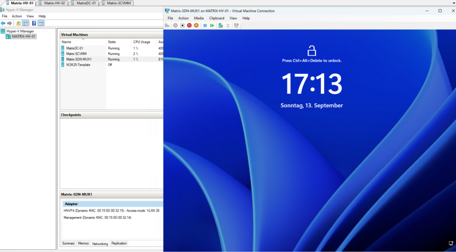
Task: Select the MATRIX-HV-01 tree node
Action: coord(24,36)
